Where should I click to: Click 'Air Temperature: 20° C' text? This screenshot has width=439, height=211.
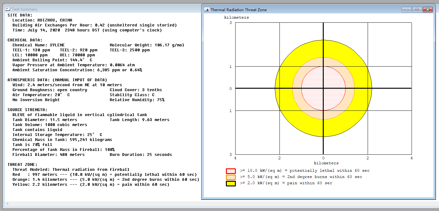pyautogui.click(x=41, y=95)
